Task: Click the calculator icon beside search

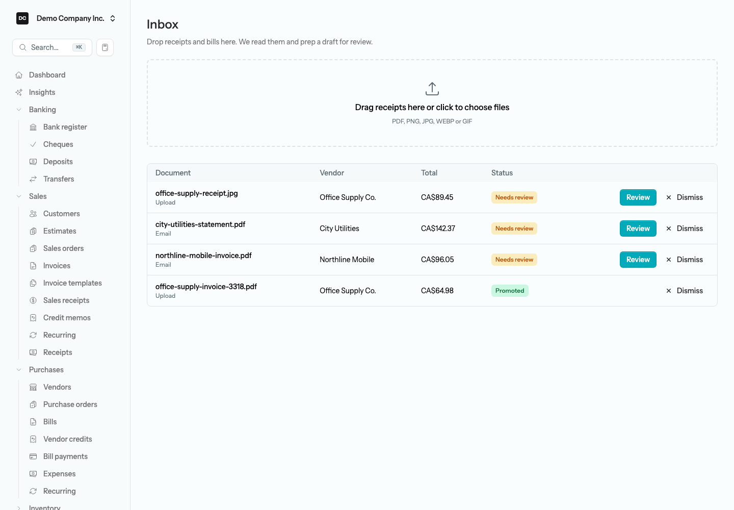Action: 105,47
